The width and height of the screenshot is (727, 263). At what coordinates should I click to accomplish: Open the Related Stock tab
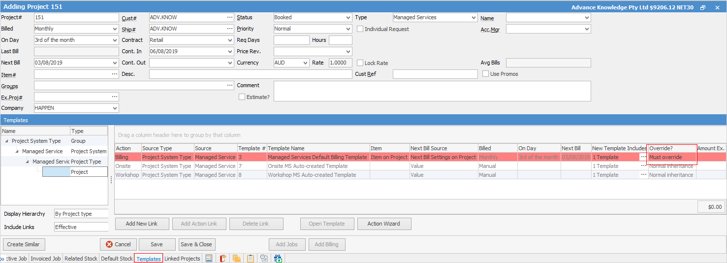click(x=81, y=259)
